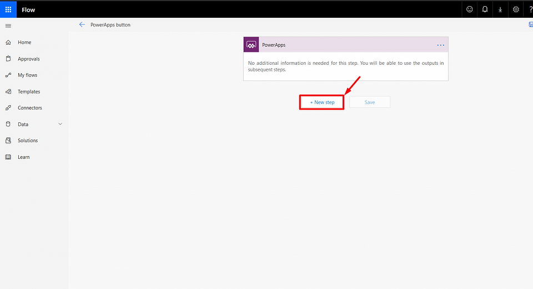Viewport: 533px width, 289px height.
Task: Click the Flow title in header
Action: coord(28,10)
